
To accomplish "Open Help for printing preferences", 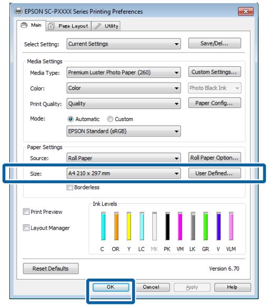I will pos(232,287).
